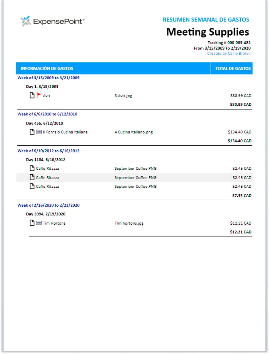Click the '$12.21 CAD' bold weekly total

241,232
